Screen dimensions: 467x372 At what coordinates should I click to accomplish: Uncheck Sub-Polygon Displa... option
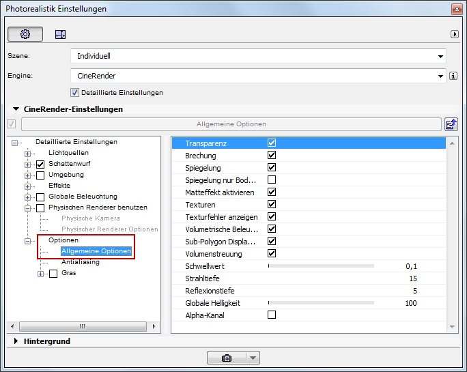(272, 241)
